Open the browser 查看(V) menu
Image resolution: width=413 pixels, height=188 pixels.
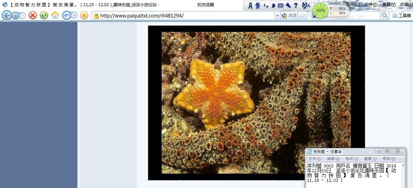[x=389, y=4]
